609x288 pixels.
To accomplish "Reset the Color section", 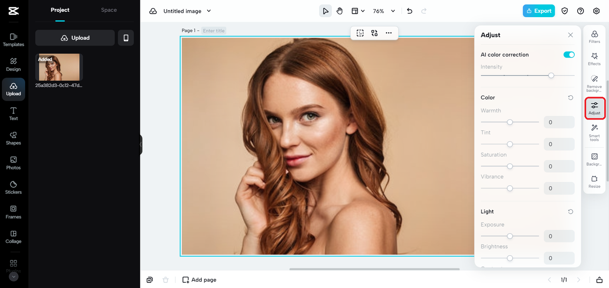I will tap(570, 98).
